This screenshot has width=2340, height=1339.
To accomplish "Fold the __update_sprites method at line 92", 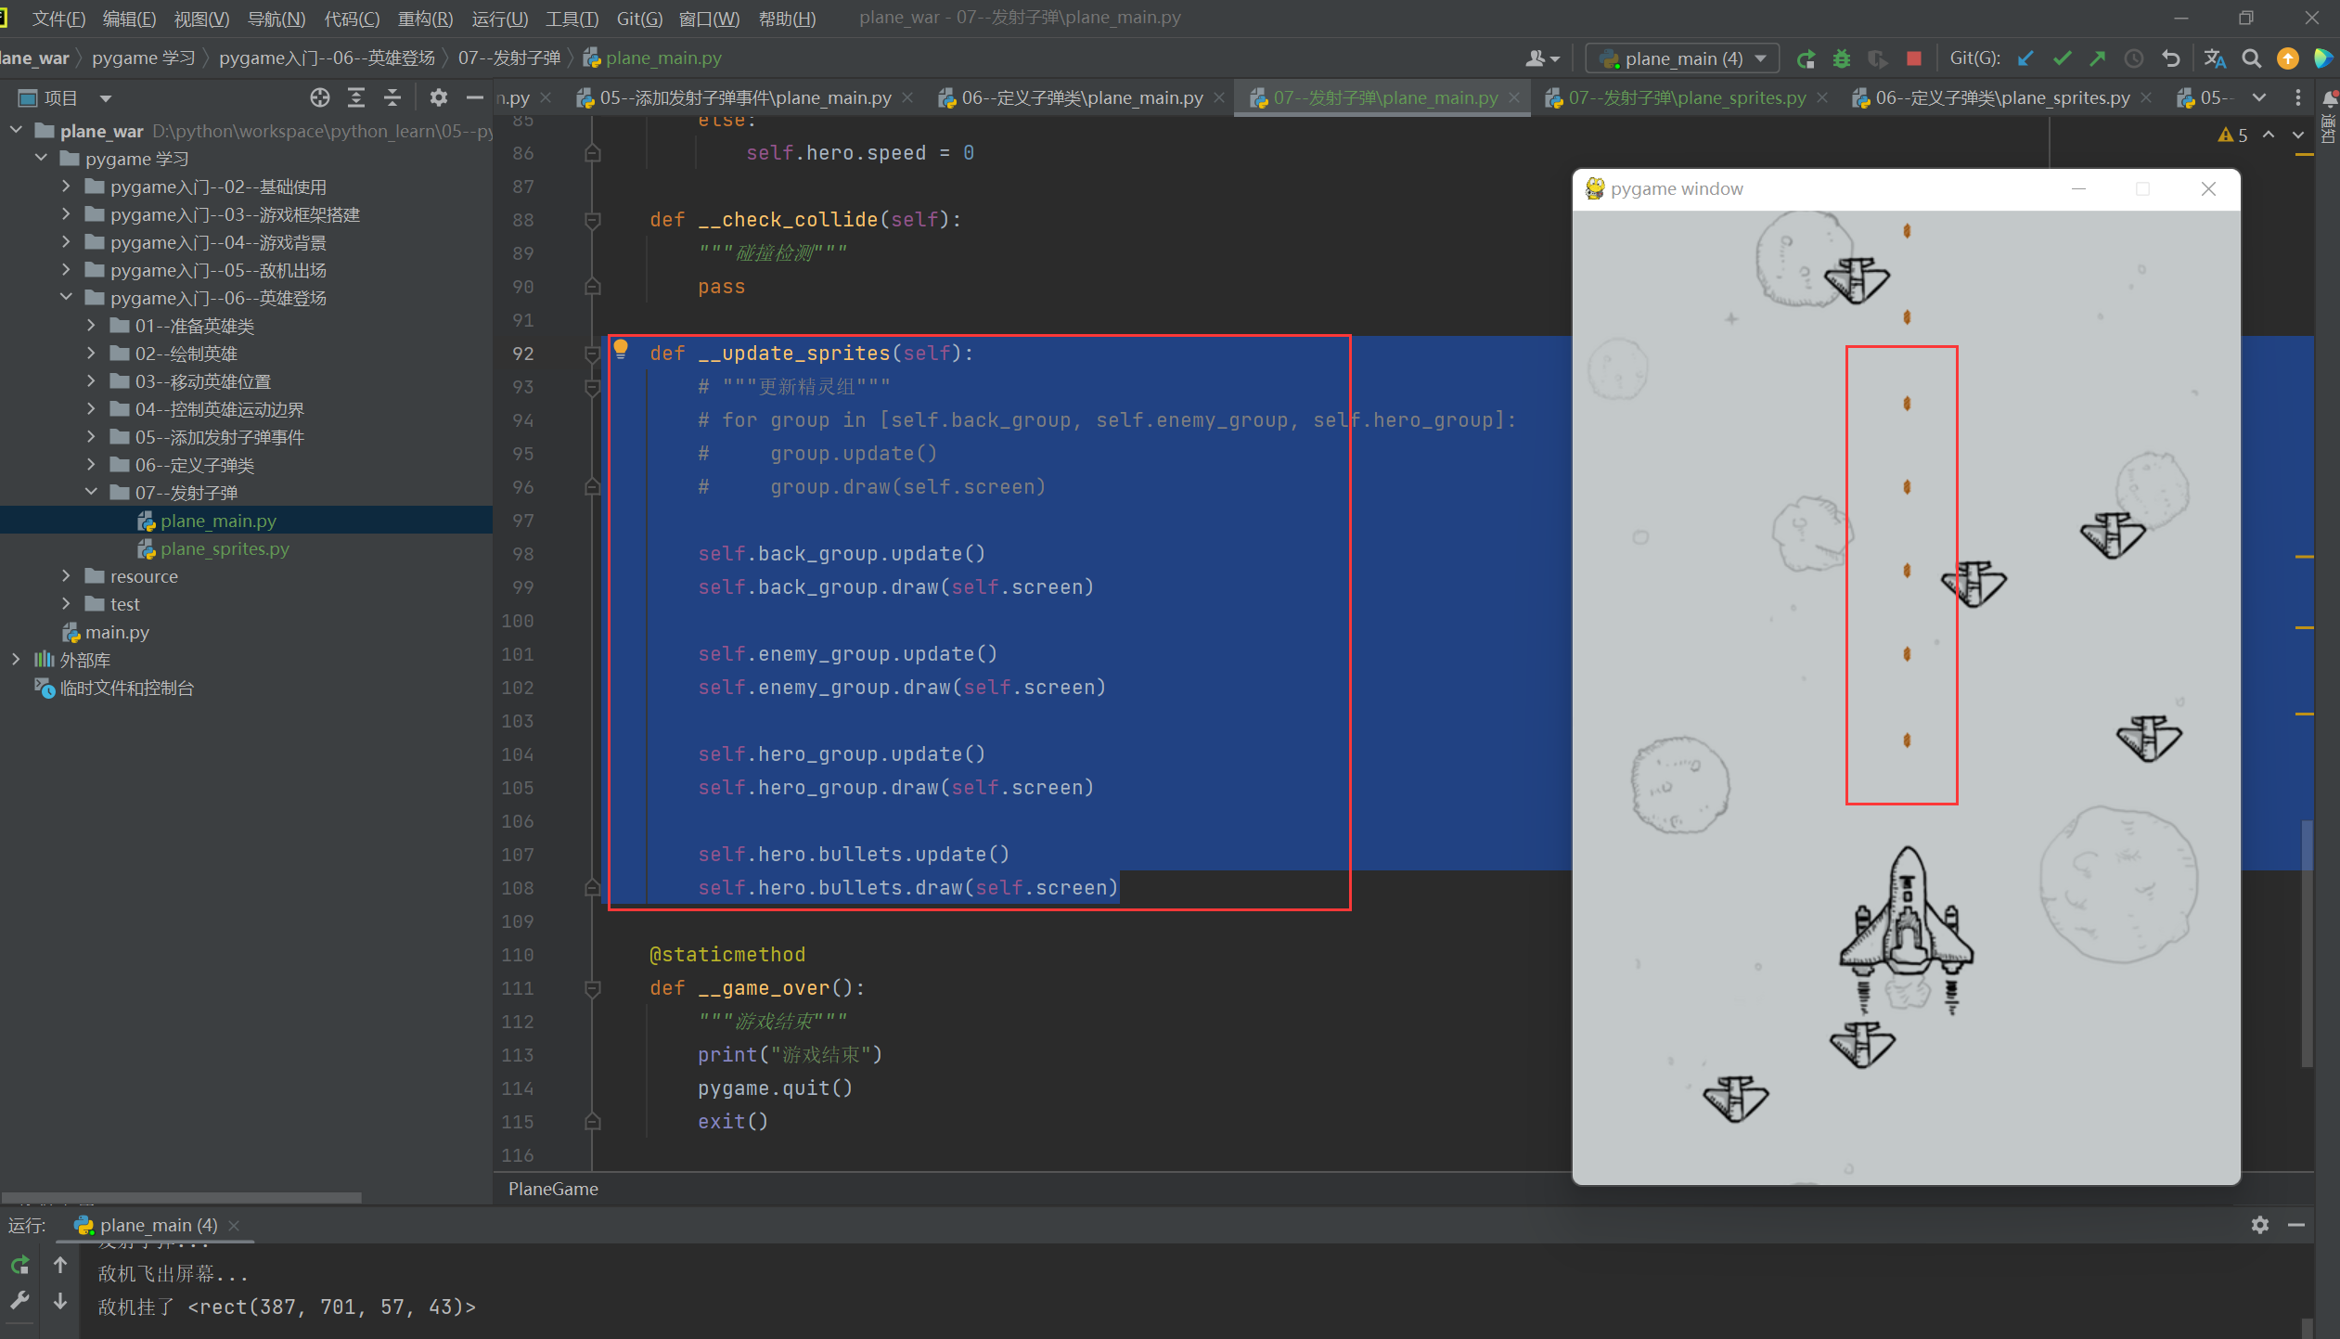I will coord(592,354).
